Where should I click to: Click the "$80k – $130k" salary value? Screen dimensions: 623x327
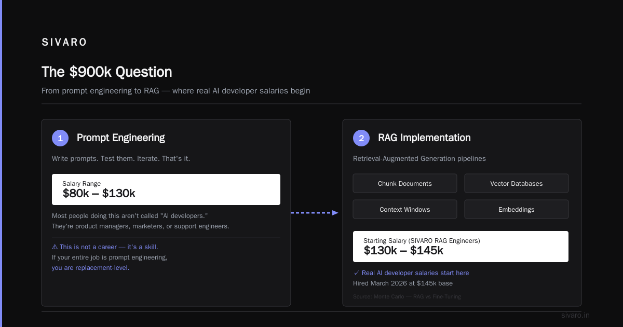pos(99,194)
